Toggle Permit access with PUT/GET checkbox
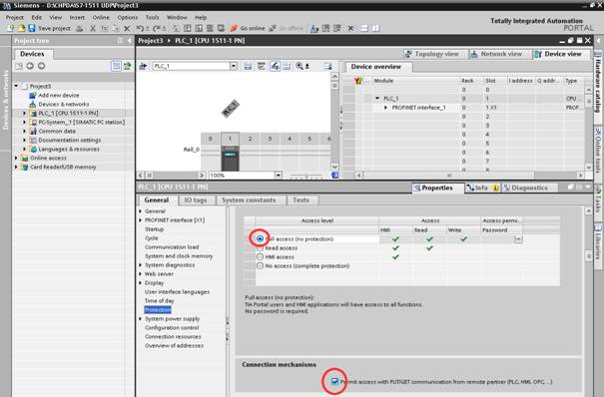This screenshot has height=397, width=604. point(334,382)
